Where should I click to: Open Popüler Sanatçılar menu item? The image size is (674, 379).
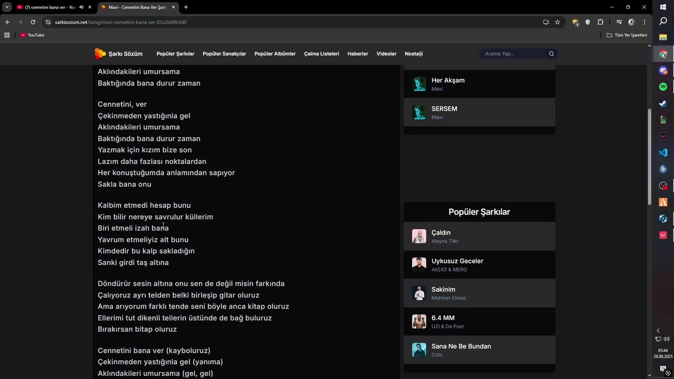click(x=224, y=54)
